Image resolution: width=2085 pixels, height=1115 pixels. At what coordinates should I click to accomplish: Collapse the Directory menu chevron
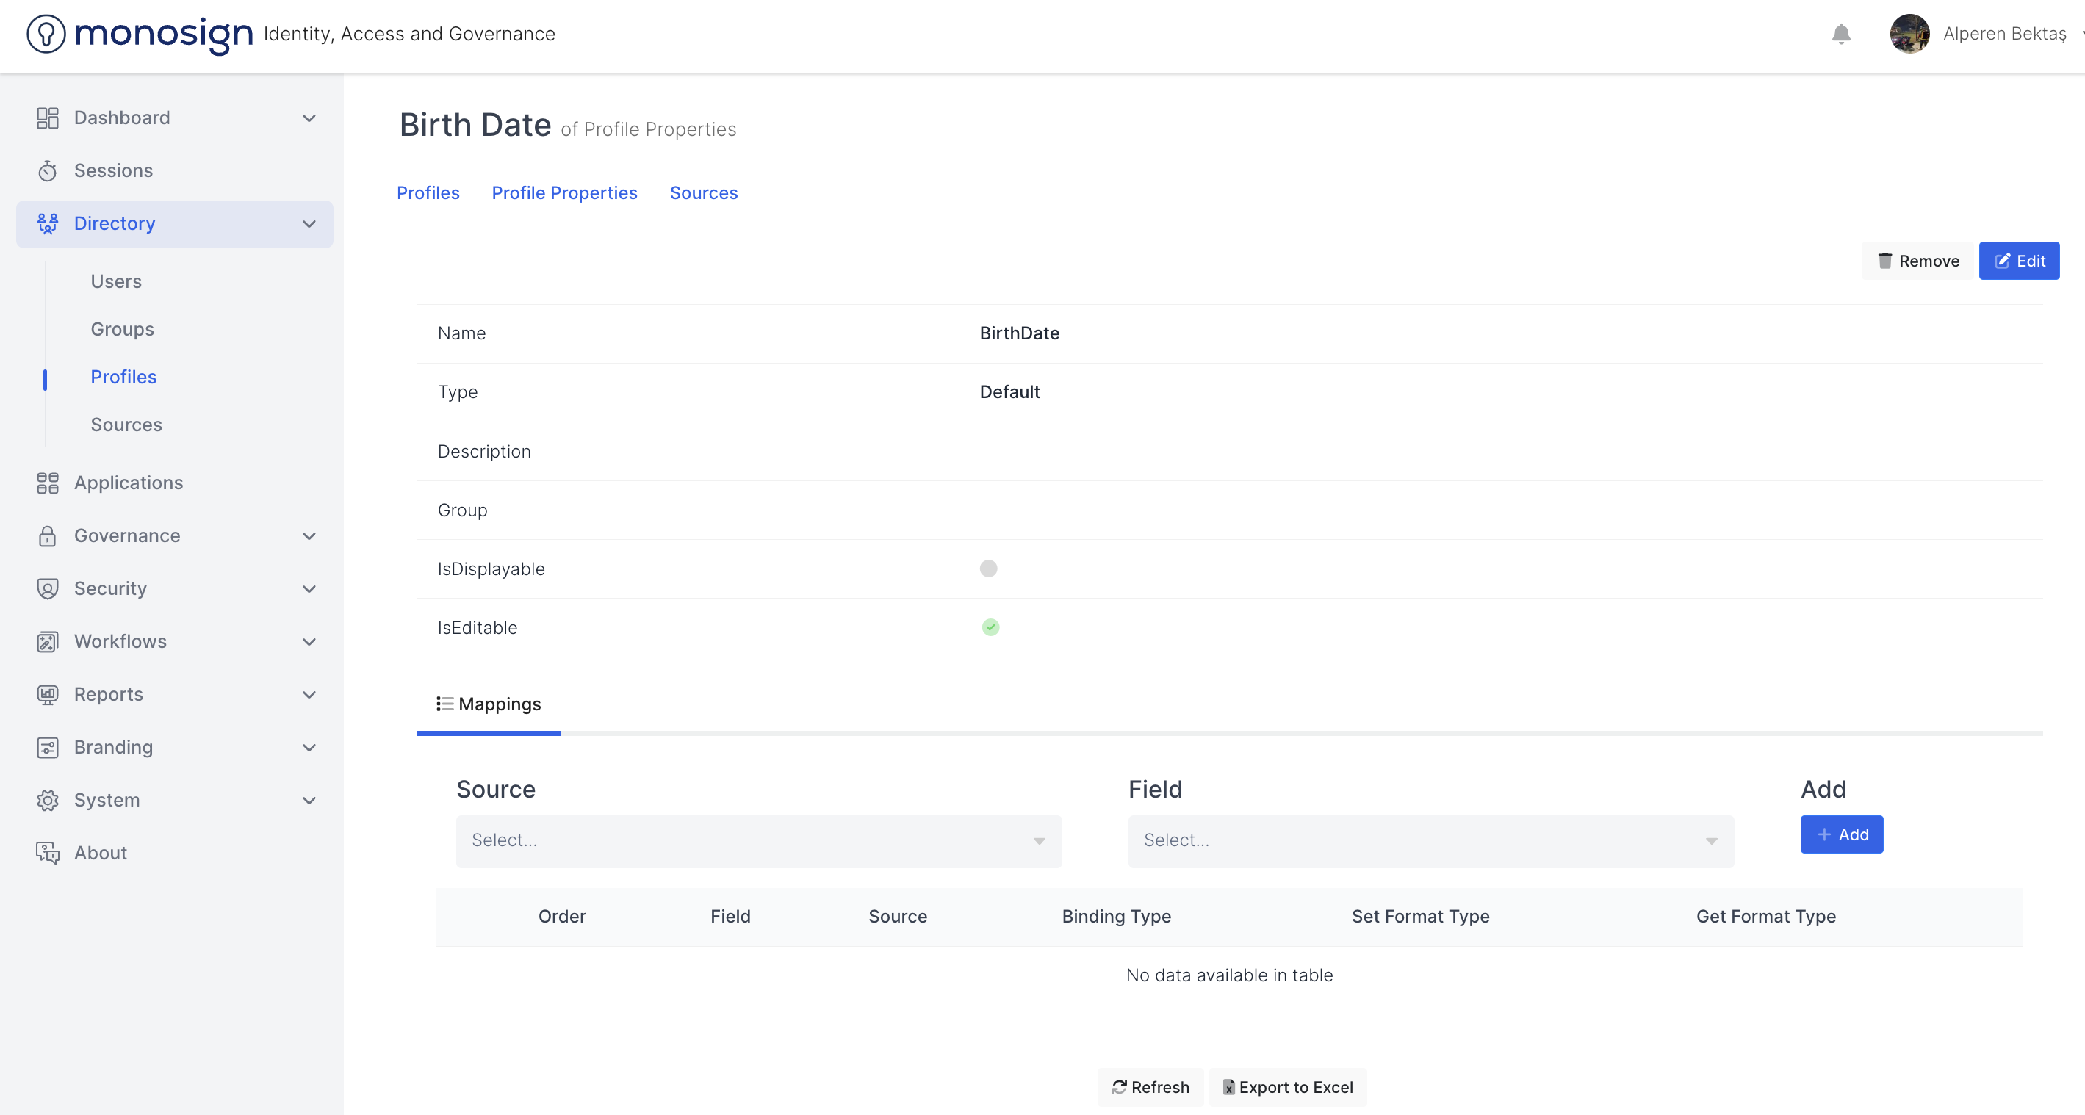point(309,224)
